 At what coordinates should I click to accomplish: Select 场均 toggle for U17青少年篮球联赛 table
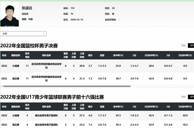tap(191, 97)
